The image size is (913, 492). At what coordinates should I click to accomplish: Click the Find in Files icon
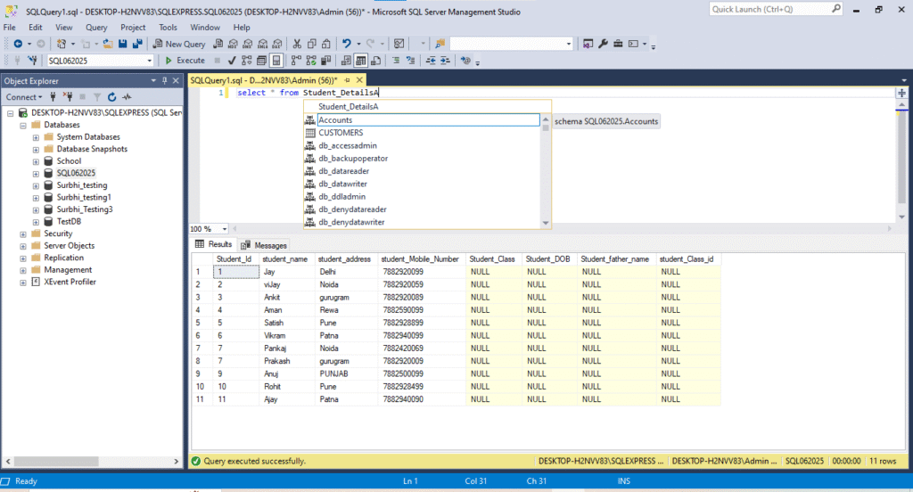tap(440, 44)
